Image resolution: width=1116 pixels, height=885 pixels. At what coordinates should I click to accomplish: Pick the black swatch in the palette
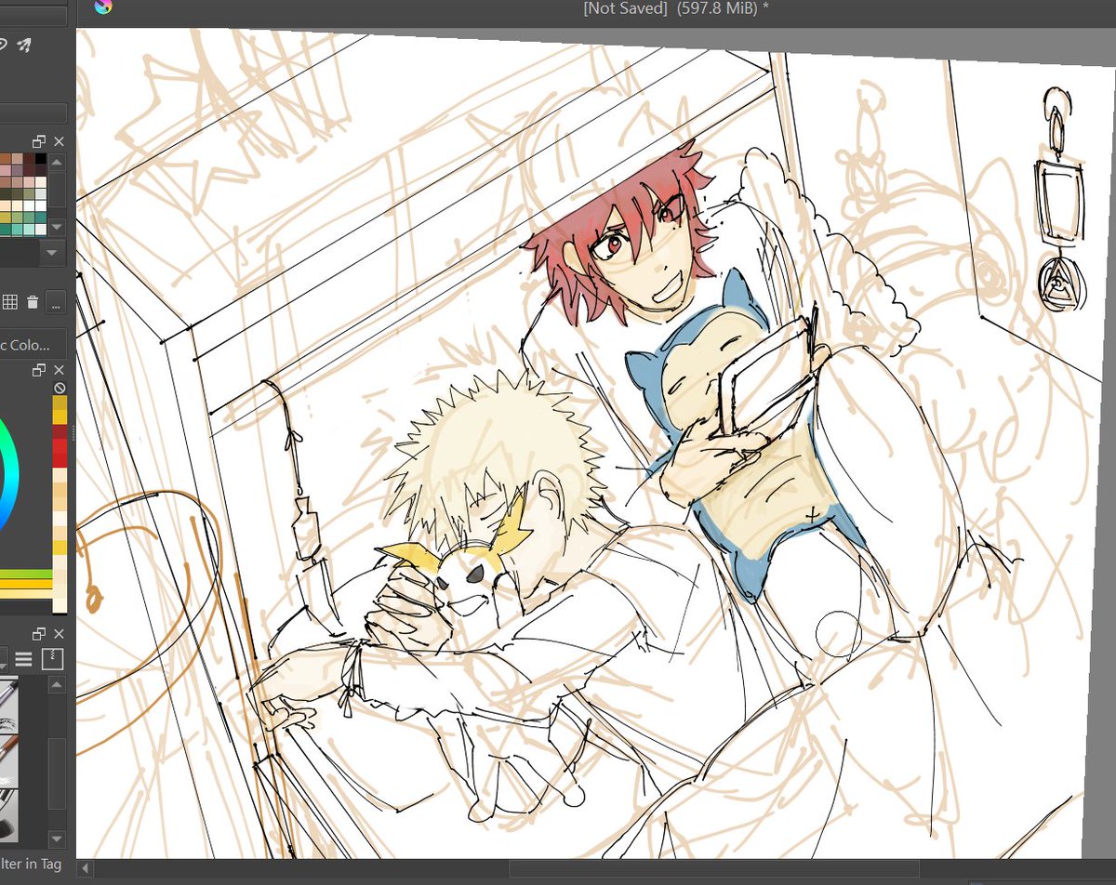[x=41, y=159]
